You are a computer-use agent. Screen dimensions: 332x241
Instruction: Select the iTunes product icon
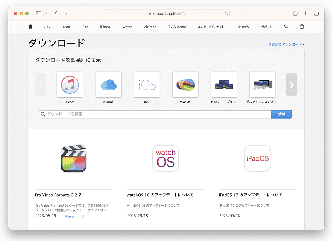click(70, 85)
